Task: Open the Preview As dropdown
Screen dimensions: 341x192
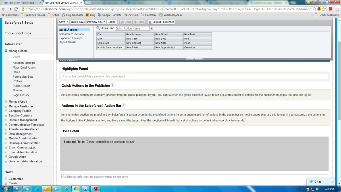Action: click(96, 22)
